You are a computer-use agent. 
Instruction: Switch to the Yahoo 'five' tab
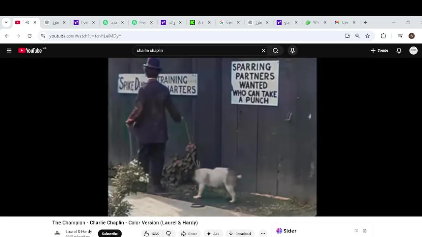click(84, 22)
